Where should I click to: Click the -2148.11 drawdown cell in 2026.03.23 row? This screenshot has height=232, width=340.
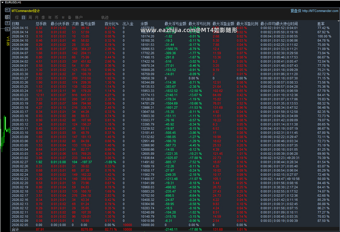tap(171, 95)
